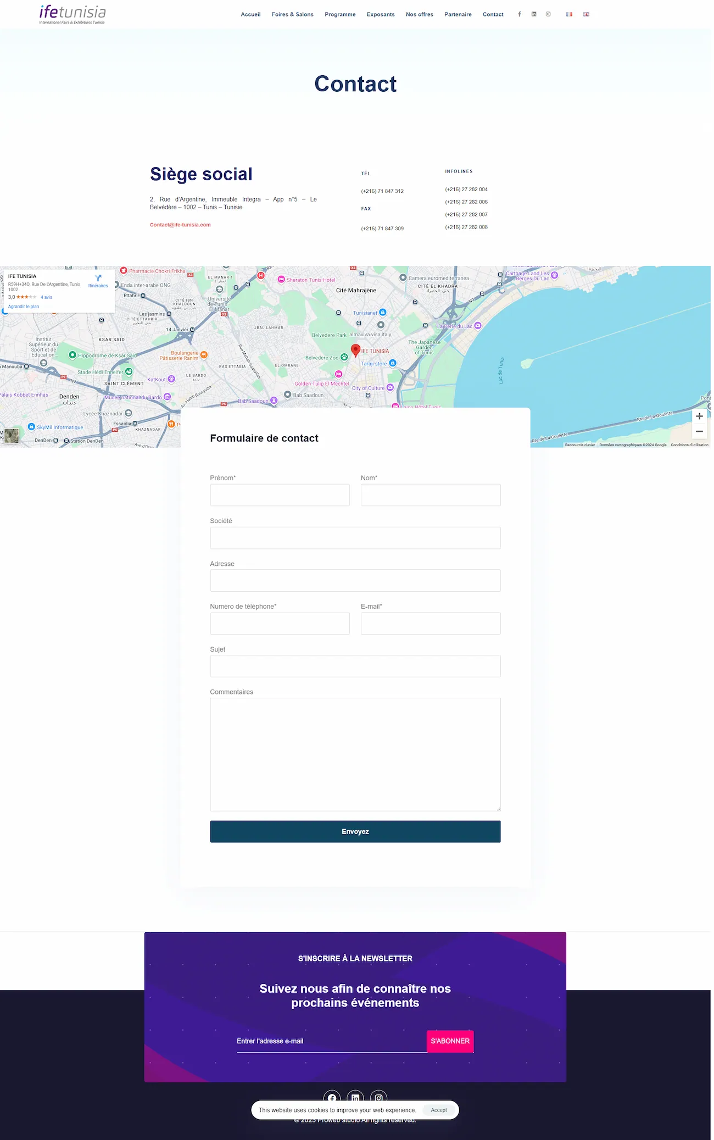Image resolution: width=714 pixels, height=1140 pixels.
Task: Click the Contact@ife-tunisia.com email link
Action: (180, 225)
